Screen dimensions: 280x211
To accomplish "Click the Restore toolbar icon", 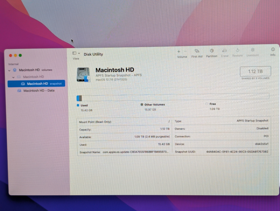I will click(x=238, y=50).
